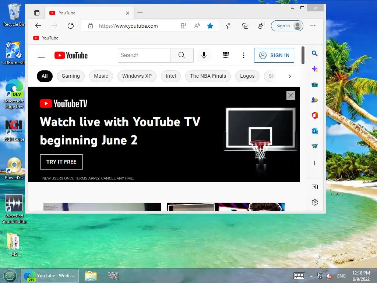
Task: Open the touch keyboard tray icon
Action: (299, 276)
